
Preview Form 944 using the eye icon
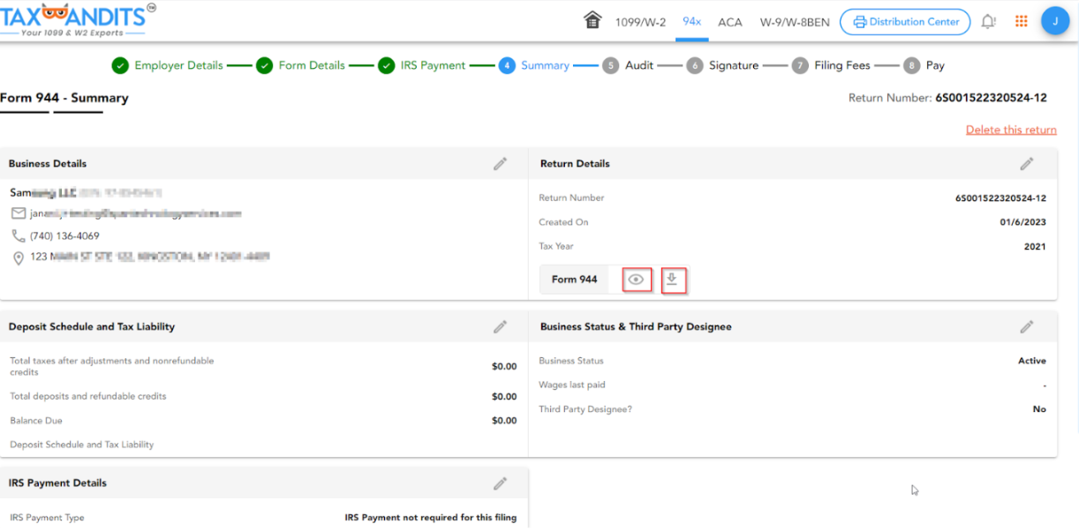coord(636,279)
